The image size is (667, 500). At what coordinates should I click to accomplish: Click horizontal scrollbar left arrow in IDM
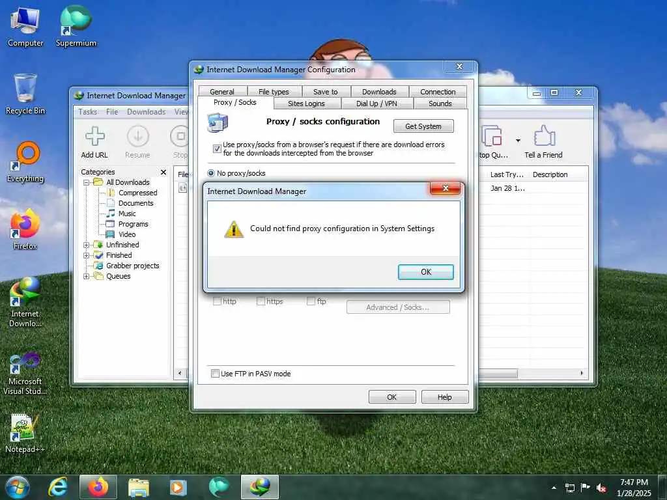(180, 373)
